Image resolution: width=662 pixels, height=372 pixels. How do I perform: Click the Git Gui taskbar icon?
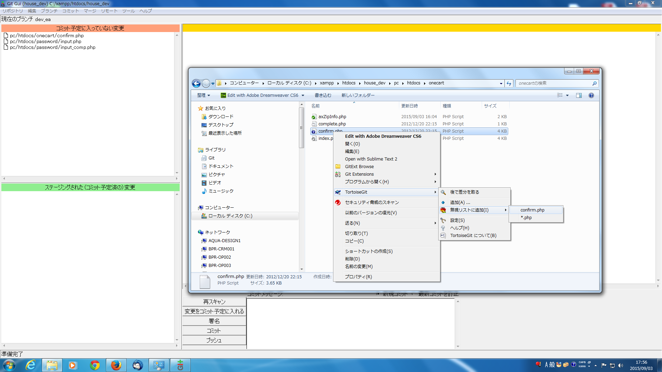180,365
